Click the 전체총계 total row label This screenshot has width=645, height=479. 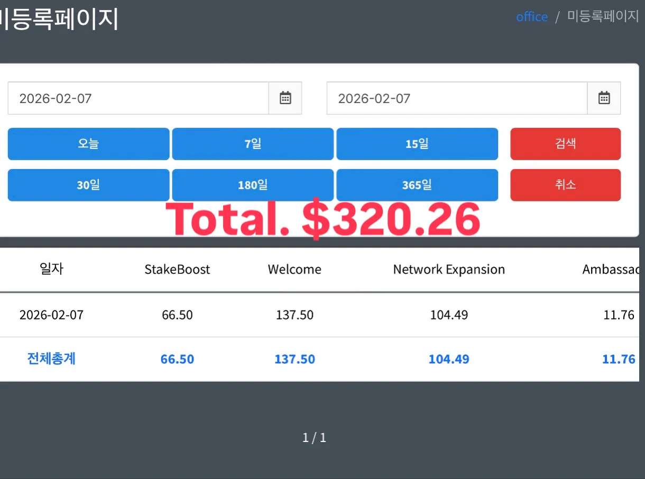(51, 359)
